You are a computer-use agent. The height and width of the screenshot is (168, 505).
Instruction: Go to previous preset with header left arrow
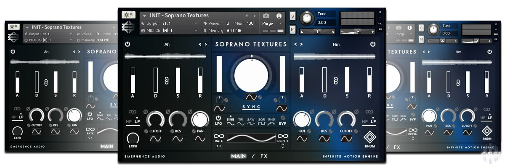[x=247, y=16]
